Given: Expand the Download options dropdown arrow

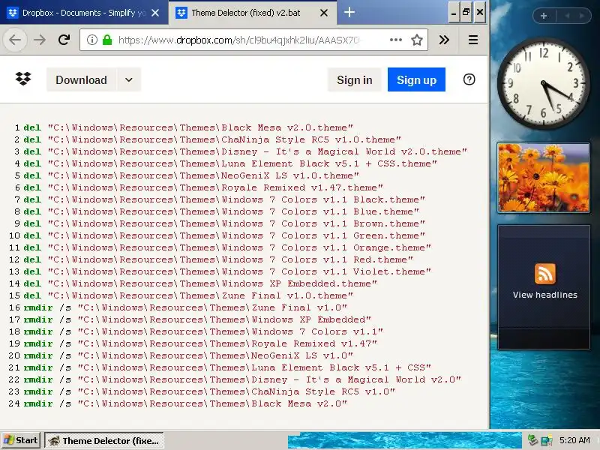Looking at the screenshot, I should tap(129, 80).
